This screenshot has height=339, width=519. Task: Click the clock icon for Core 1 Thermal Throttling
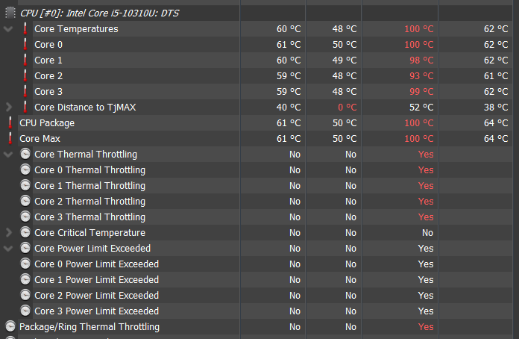coord(25,186)
